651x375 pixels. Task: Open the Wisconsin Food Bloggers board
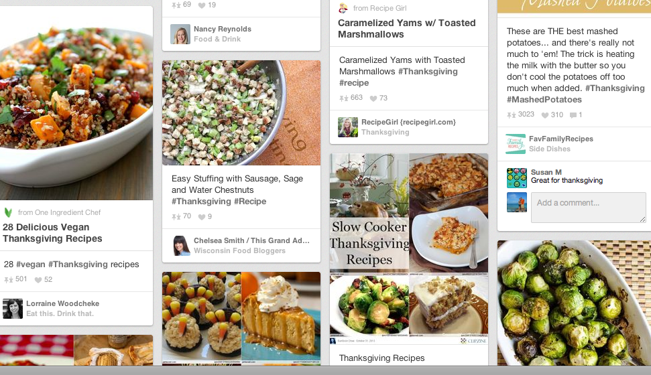pos(239,250)
